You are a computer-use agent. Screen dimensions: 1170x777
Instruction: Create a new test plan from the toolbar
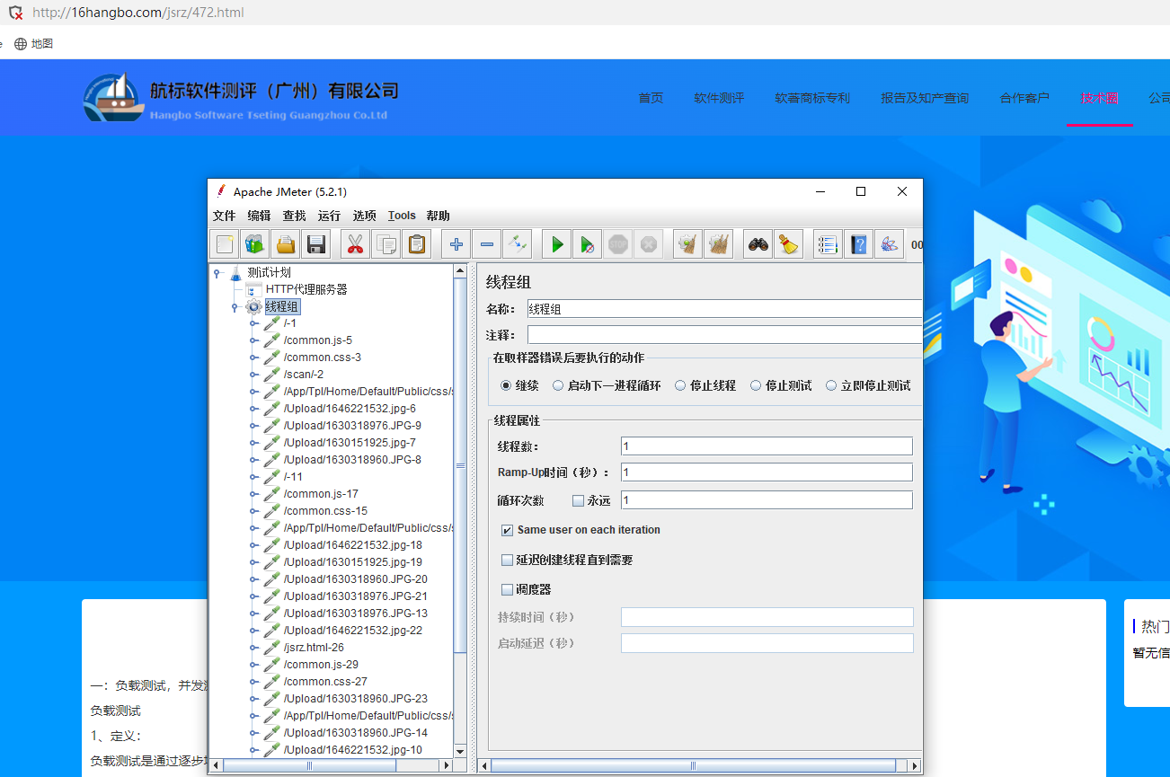(225, 243)
